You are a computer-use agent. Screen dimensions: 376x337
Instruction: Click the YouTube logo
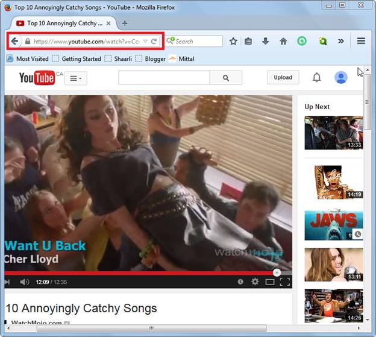point(37,78)
